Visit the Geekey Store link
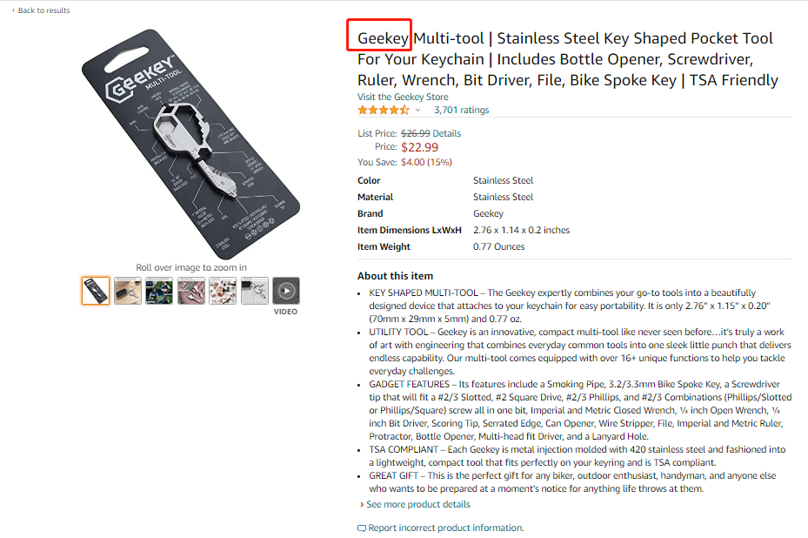The image size is (808, 538). [403, 97]
